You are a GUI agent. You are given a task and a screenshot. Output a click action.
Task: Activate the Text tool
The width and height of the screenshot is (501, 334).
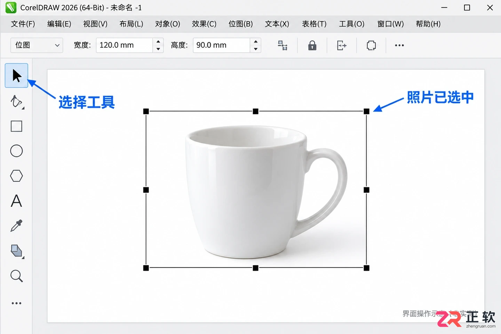[x=16, y=201]
